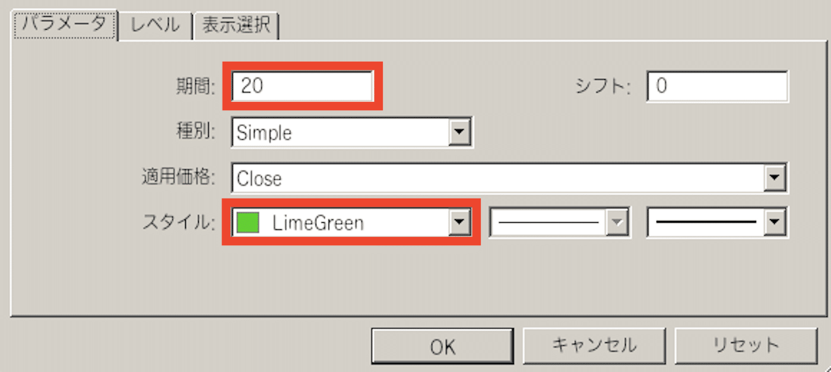Click the 適用価格 field showing Close
Viewport: 831px width, 372px height.
click(x=509, y=178)
